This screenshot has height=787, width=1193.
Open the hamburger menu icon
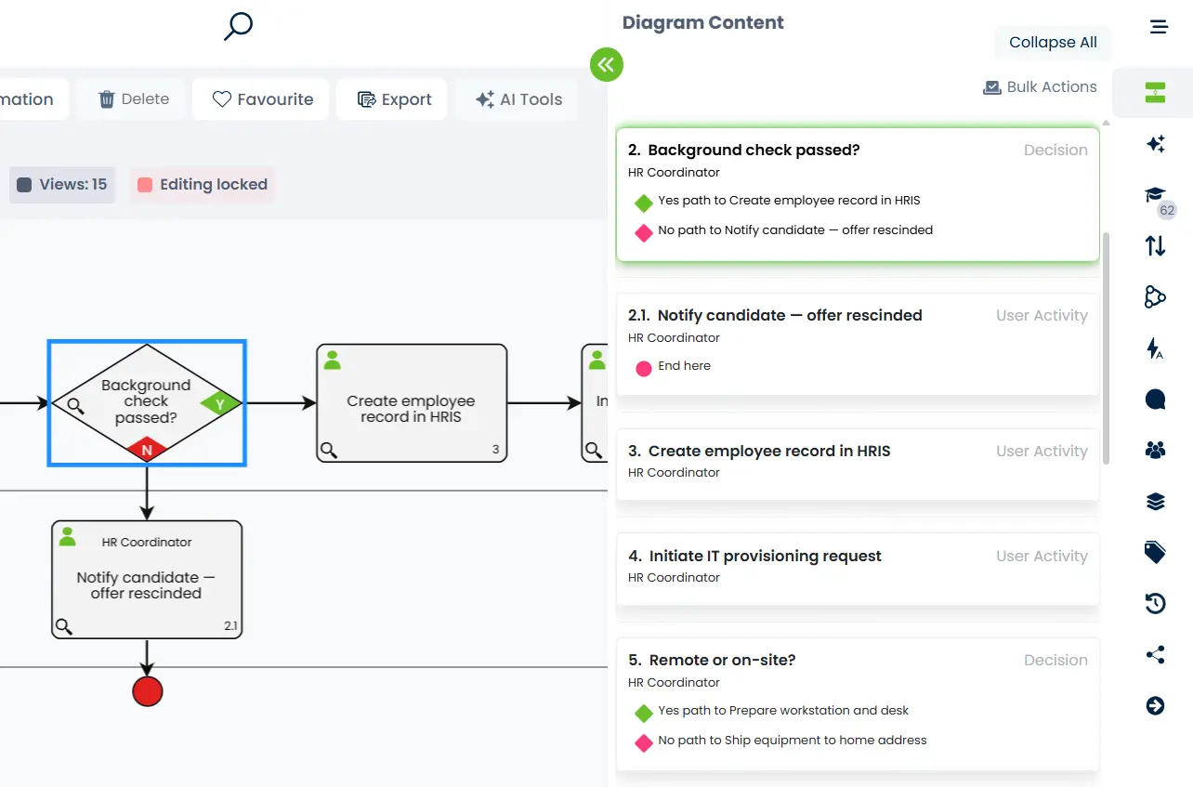click(1159, 27)
